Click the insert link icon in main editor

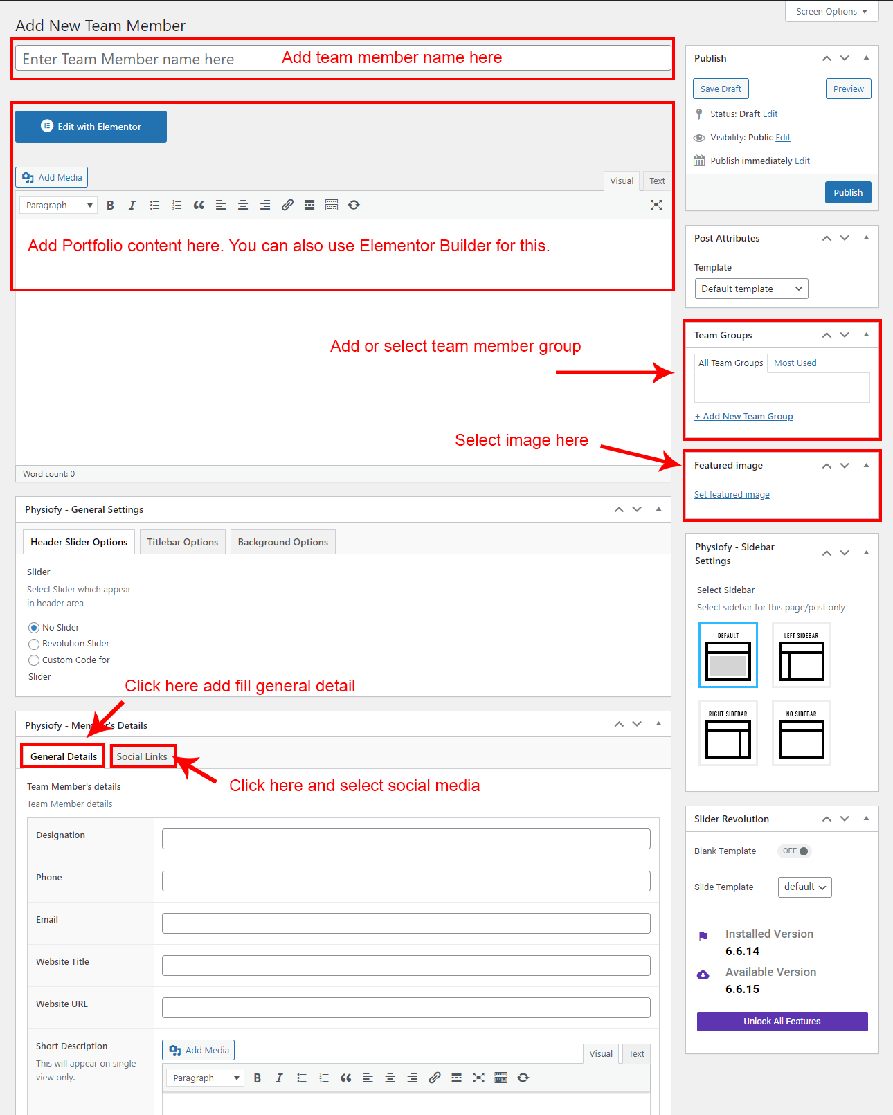[x=287, y=205]
